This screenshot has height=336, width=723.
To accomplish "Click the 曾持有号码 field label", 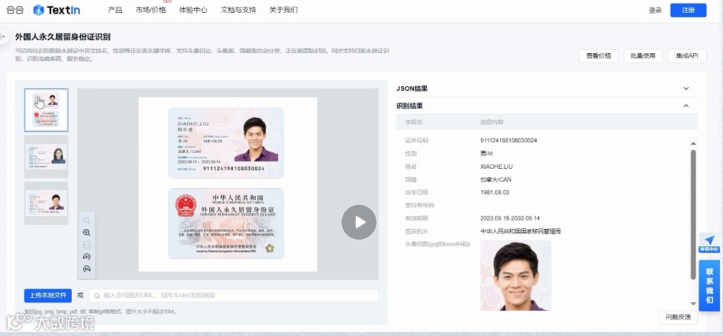I will click(x=419, y=205).
